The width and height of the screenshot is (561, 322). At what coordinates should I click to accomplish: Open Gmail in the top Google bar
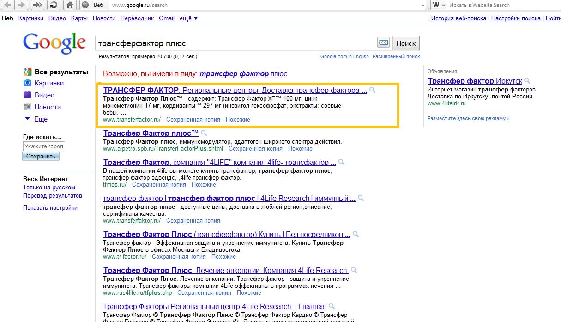pyautogui.click(x=167, y=18)
